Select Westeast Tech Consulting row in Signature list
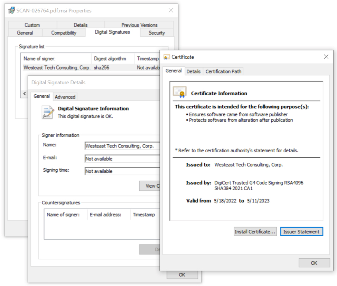337x286 pixels. click(x=91, y=68)
